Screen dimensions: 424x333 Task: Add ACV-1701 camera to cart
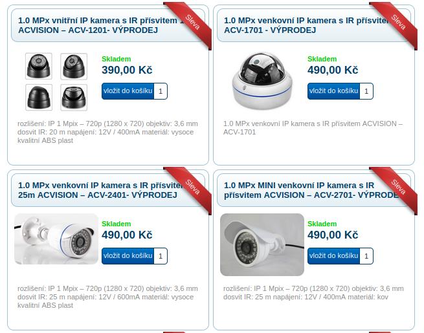(x=333, y=91)
